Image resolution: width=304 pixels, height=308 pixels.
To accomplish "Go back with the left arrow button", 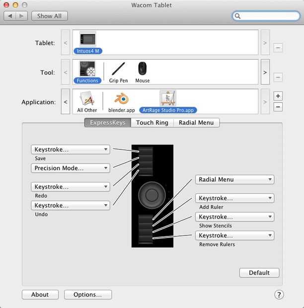I will [x=10, y=16].
